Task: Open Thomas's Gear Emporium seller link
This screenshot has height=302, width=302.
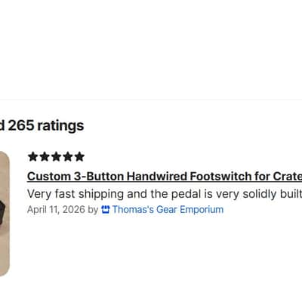Action: point(168,210)
